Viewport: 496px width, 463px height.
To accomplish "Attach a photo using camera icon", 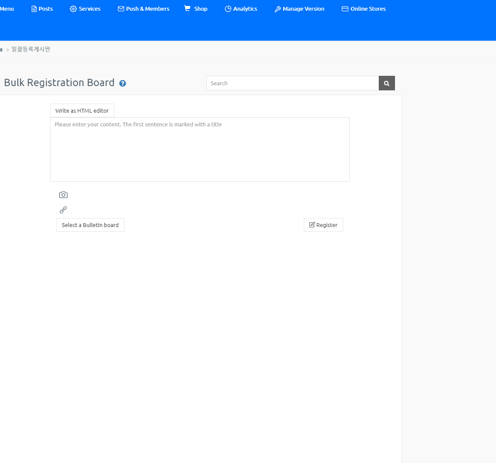I will coord(63,195).
